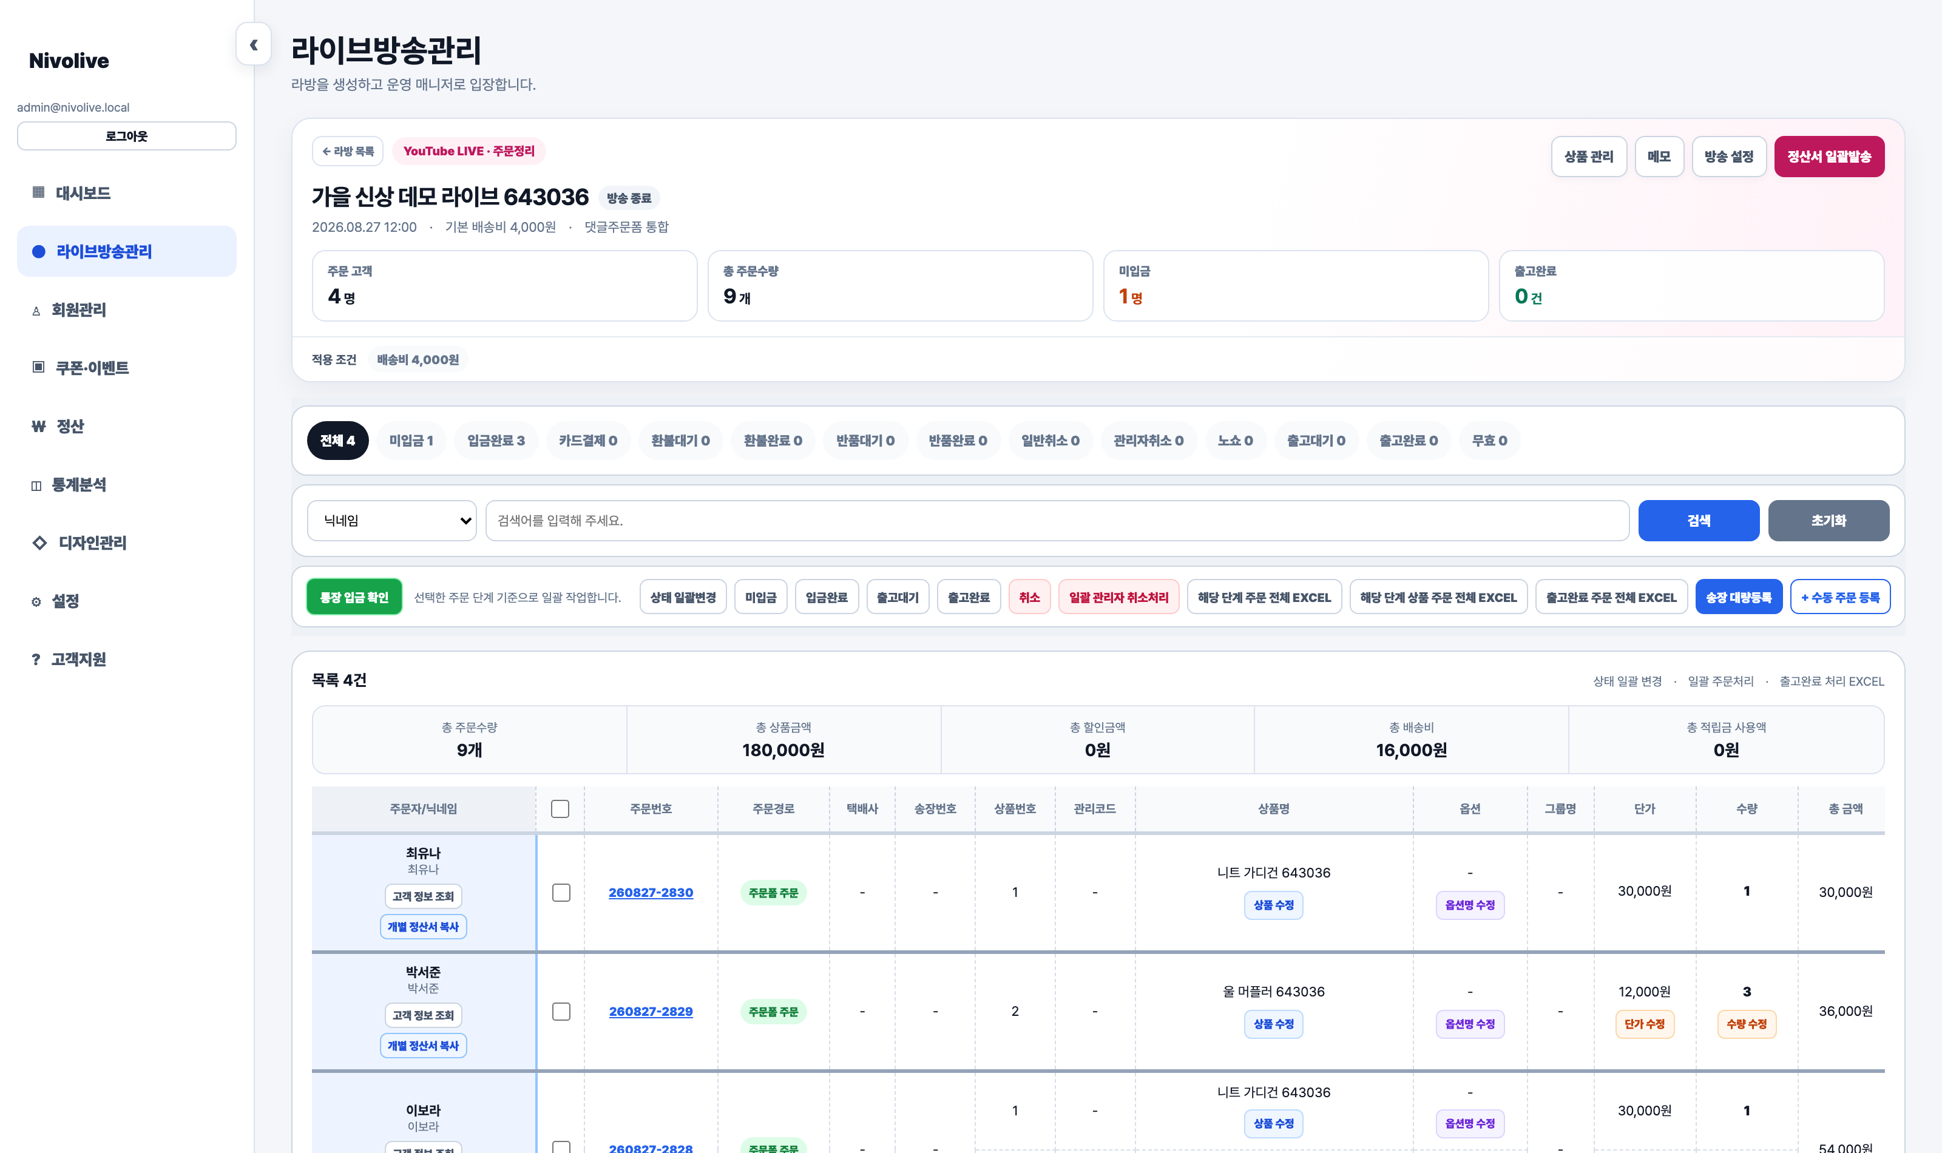1942x1153 pixels.
Task: Open the 메모 button
Action: click(1659, 156)
